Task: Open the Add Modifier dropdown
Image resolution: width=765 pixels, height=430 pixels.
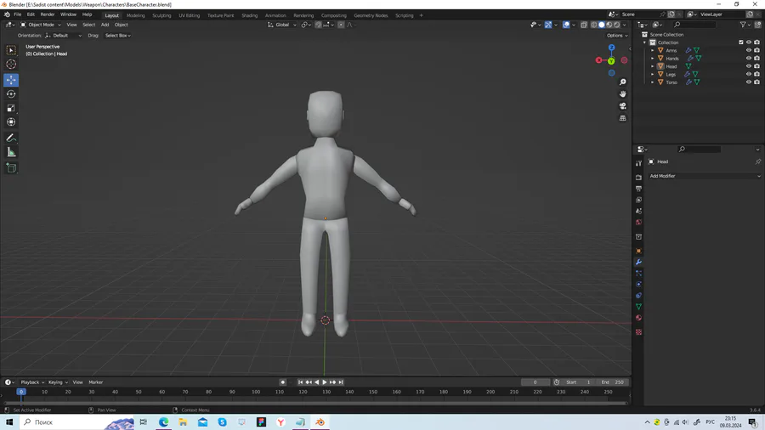Action: (x=705, y=176)
